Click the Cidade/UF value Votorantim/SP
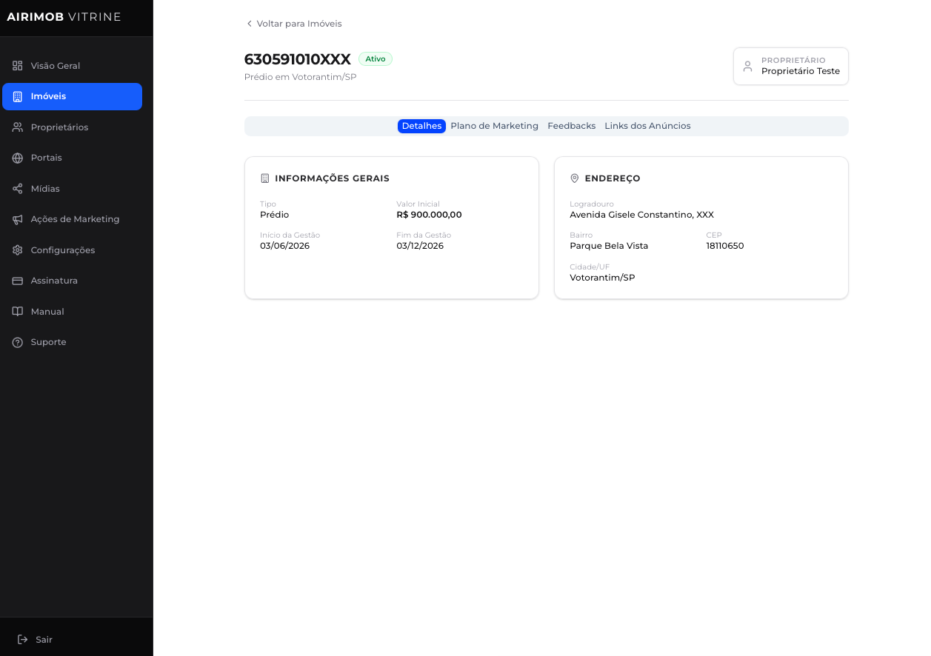 603,278
